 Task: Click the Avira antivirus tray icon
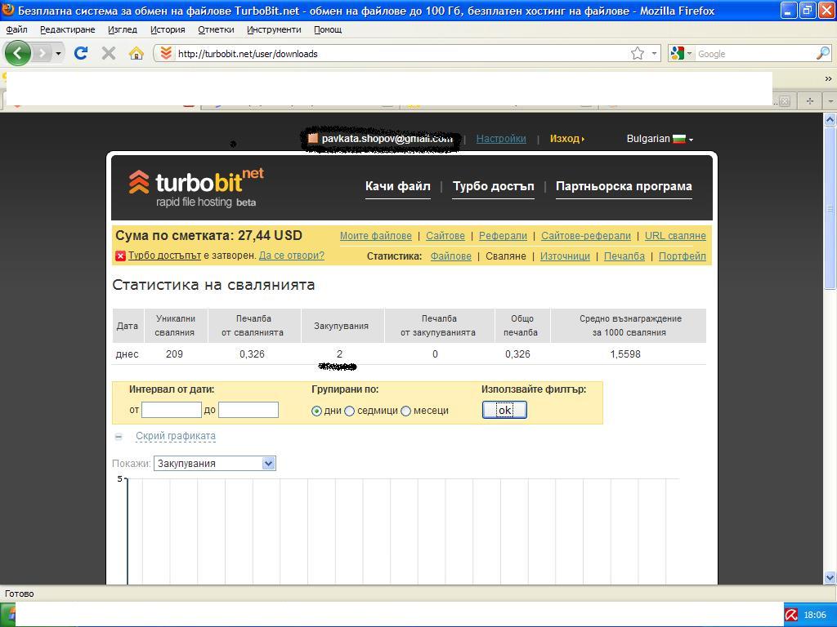[791, 615]
